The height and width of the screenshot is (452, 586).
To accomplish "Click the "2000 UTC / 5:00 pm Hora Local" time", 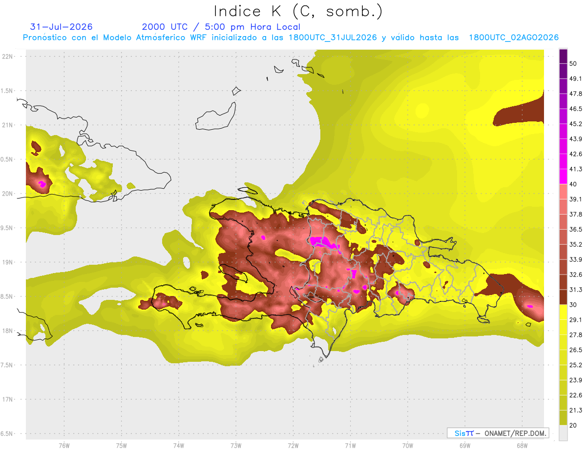I will click(221, 27).
